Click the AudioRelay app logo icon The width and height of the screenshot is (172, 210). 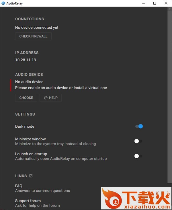[3, 3]
